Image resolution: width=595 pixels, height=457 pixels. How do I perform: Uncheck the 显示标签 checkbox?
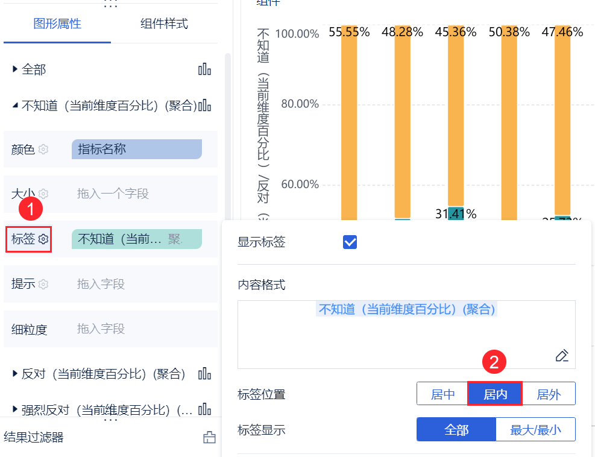pos(350,242)
